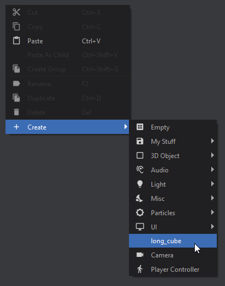This screenshot has height=286, width=225.
Task: Select the long_cube menu entry
Action: [x=173, y=241]
